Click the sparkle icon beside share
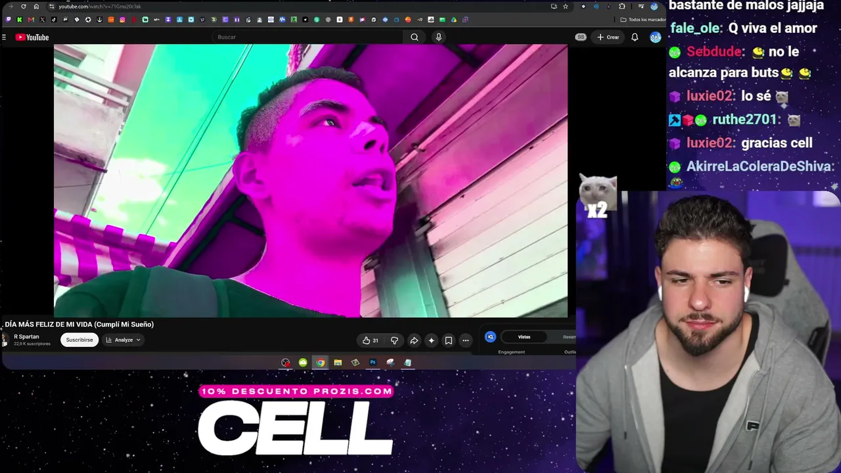Image resolution: width=841 pixels, height=473 pixels. 431,340
